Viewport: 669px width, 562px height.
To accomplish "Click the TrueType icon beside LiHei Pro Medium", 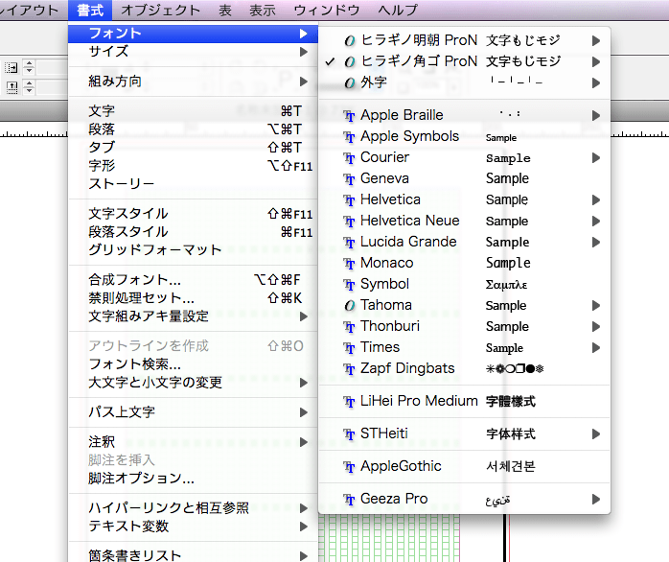I will [350, 402].
